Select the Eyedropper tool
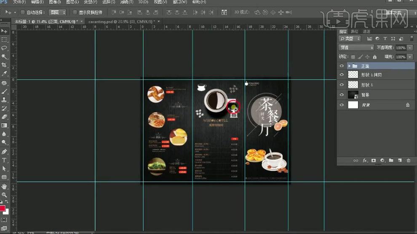Image resolution: width=417 pixels, height=234 pixels. coord(4,74)
